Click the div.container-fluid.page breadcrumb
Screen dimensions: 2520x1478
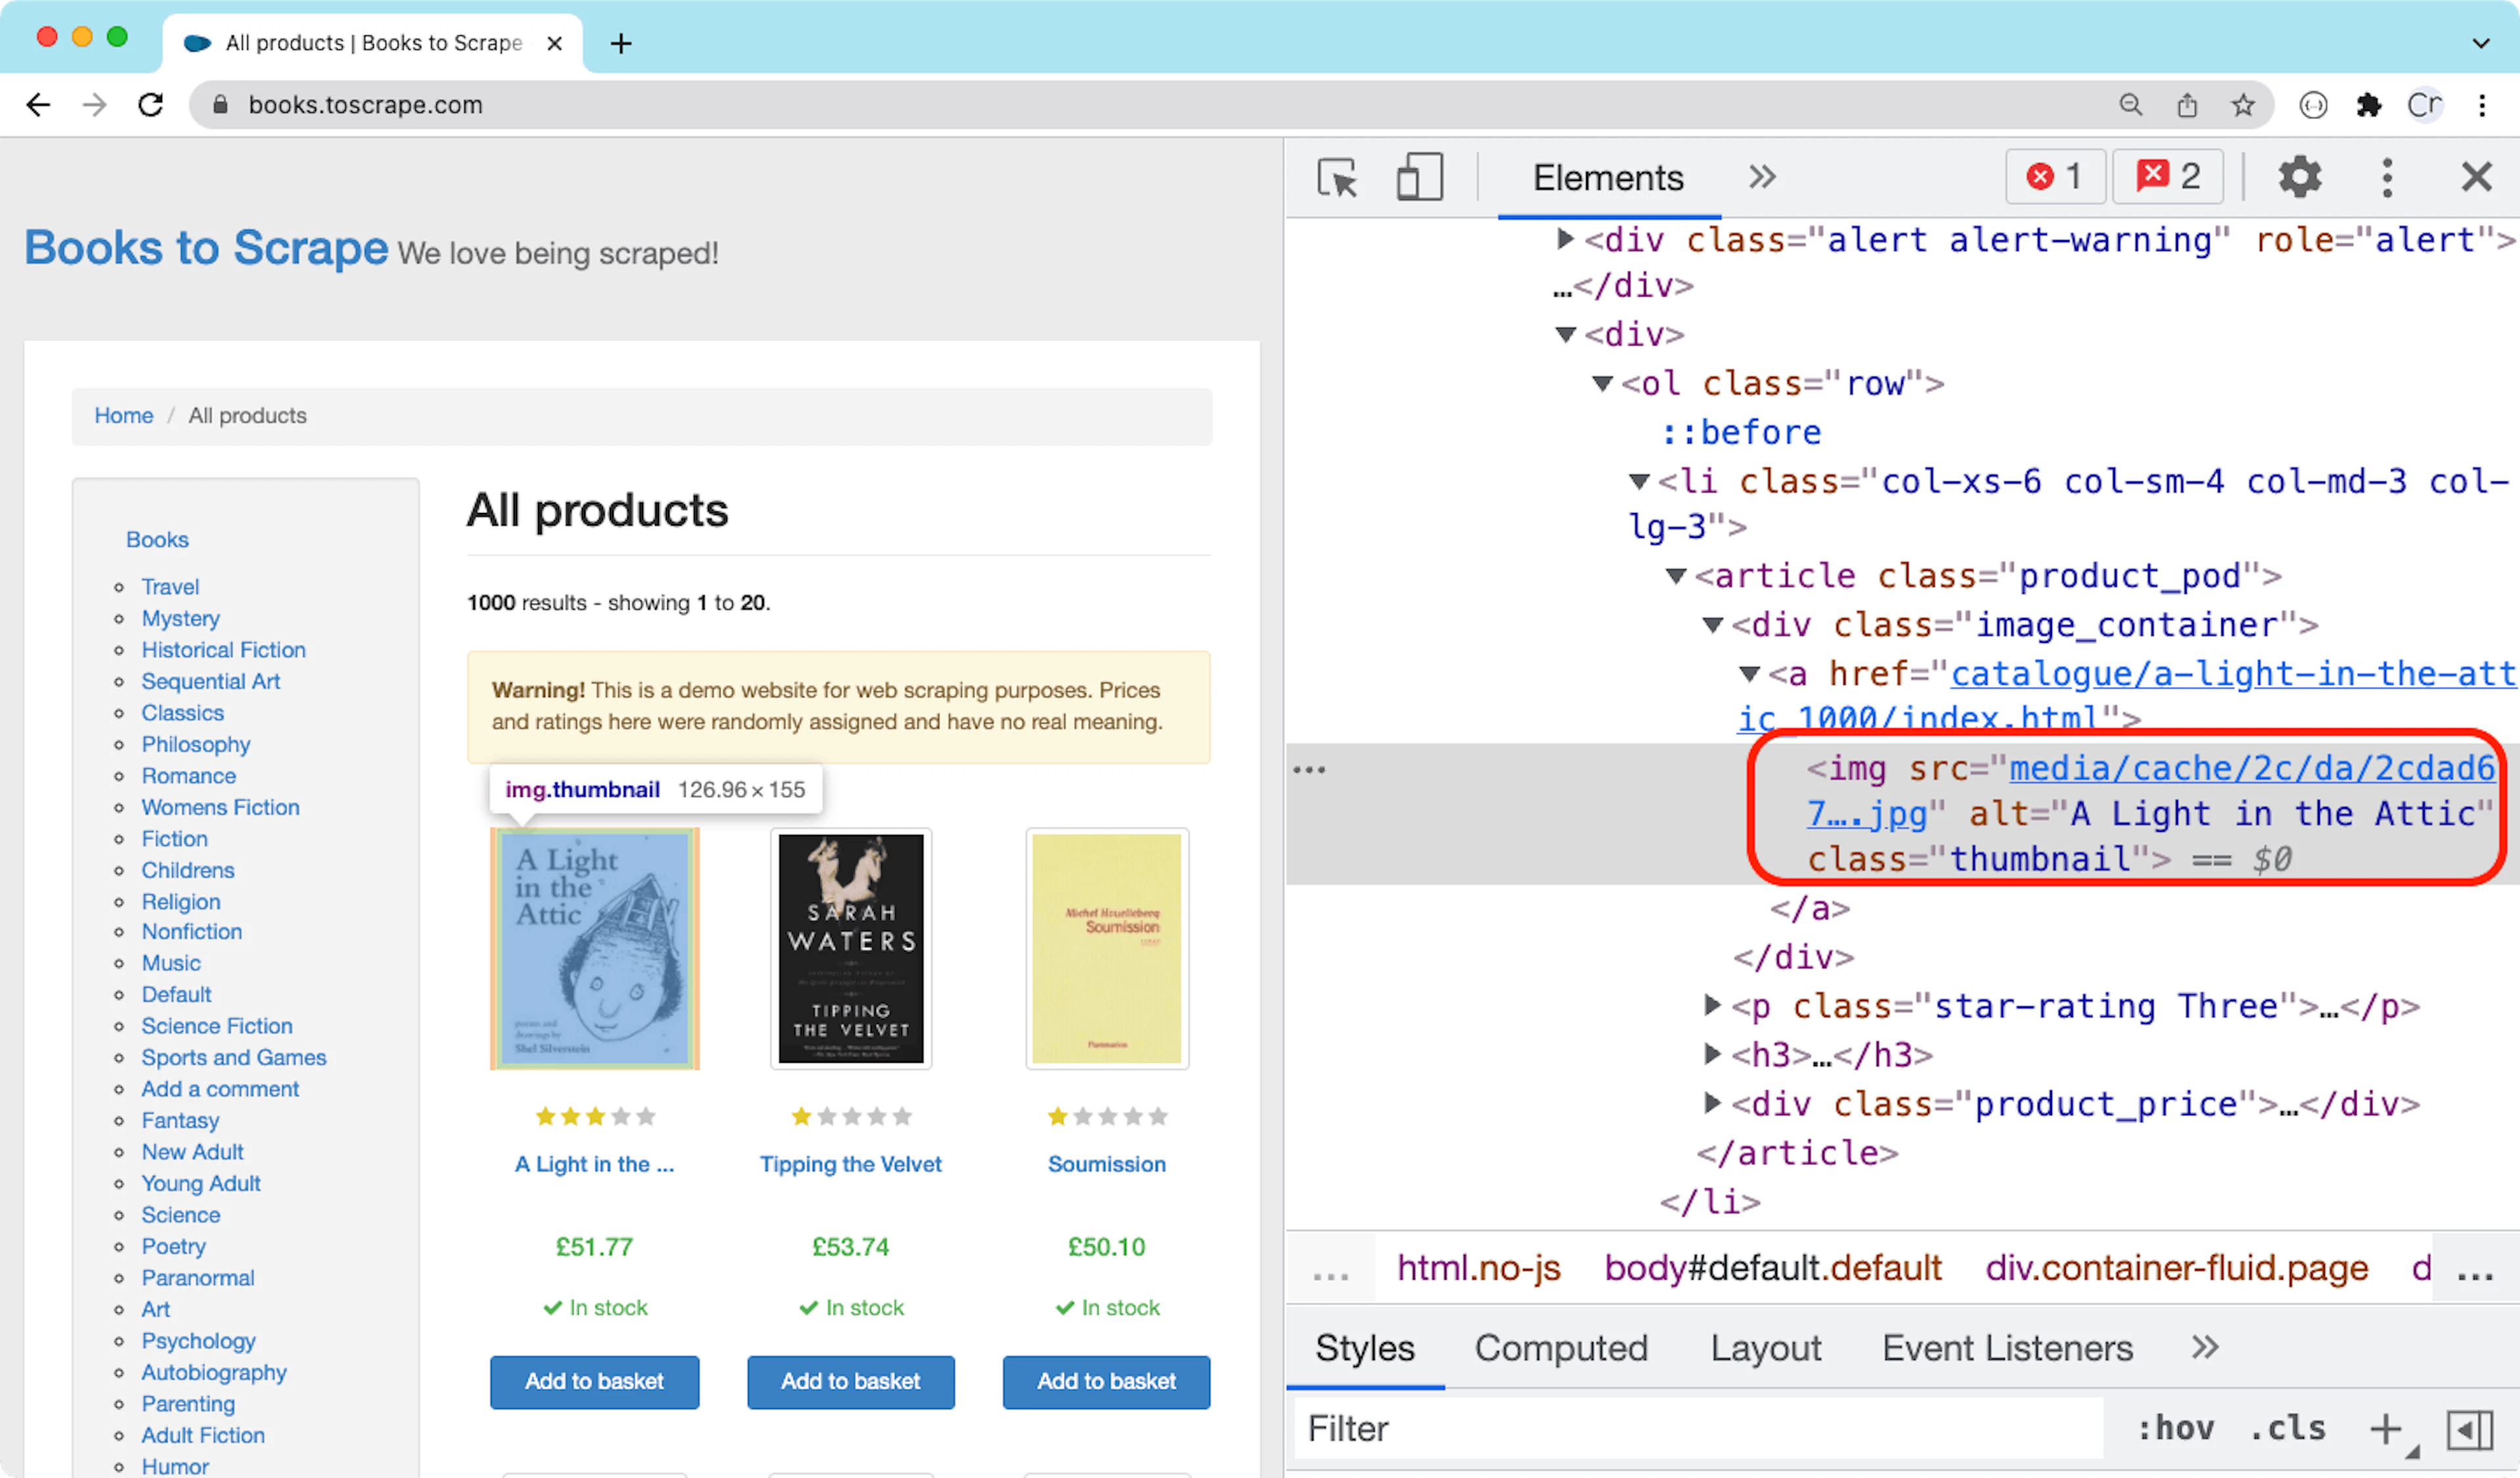[x=2177, y=1268]
